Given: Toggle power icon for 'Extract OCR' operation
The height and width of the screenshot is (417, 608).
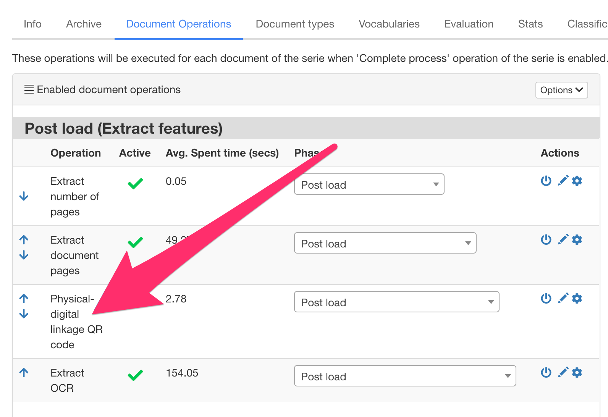Looking at the screenshot, I should coord(546,372).
